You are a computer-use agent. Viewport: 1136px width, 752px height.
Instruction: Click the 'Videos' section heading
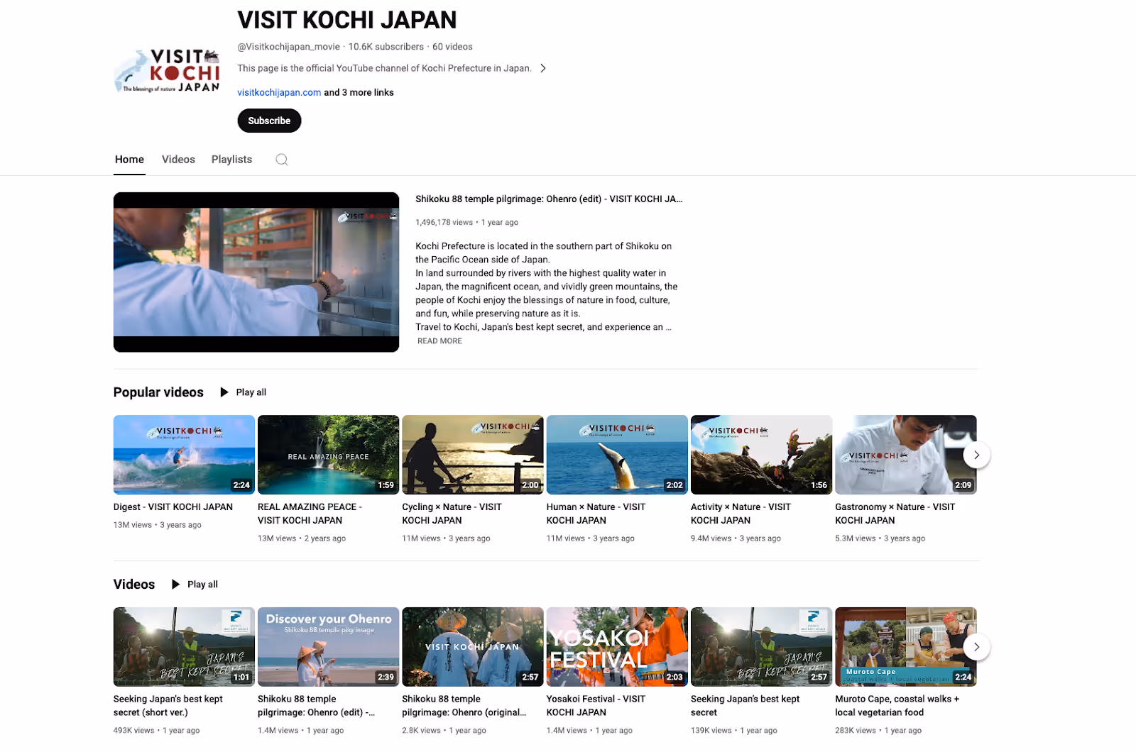pyautogui.click(x=134, y=585)
